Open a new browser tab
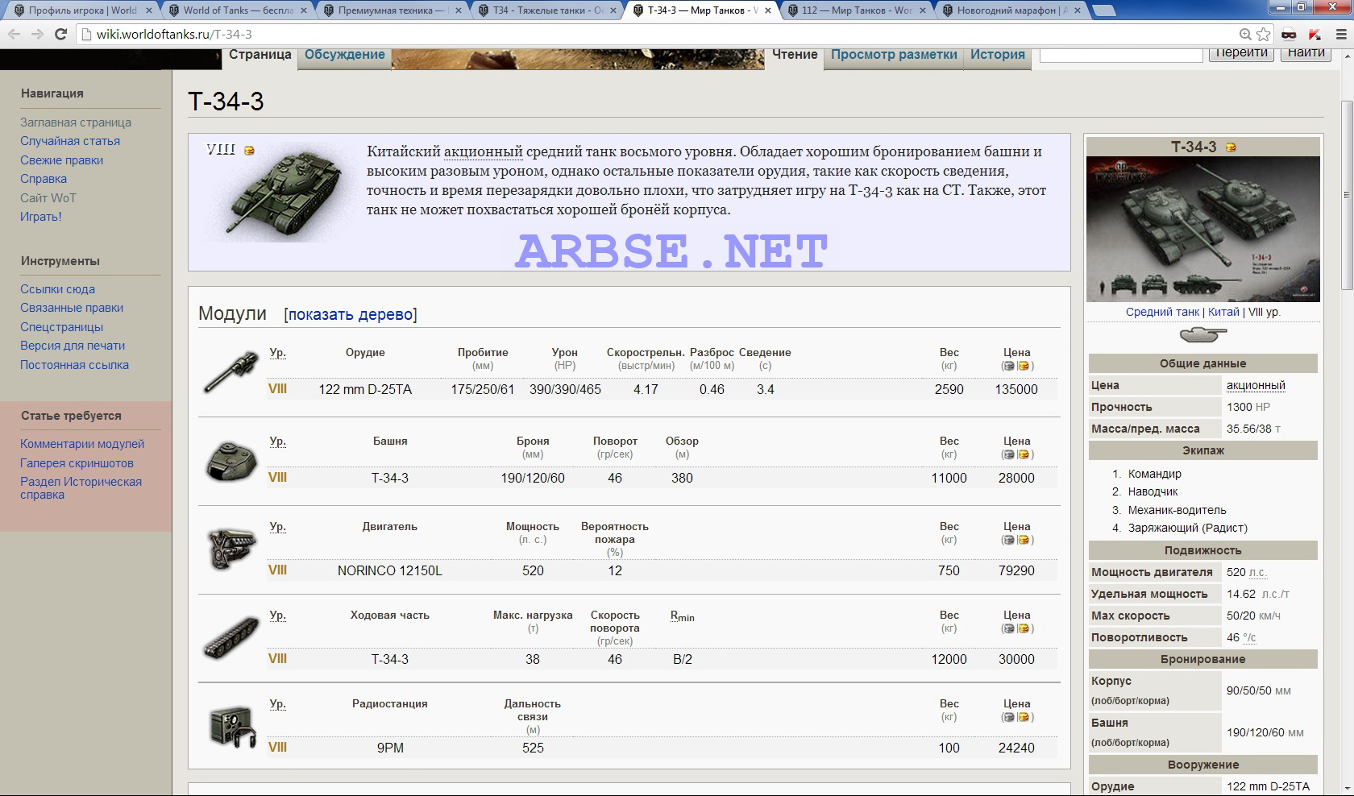Image resolution: width=1354 pixels, height=796 pixels. (x=1103, y=10)
